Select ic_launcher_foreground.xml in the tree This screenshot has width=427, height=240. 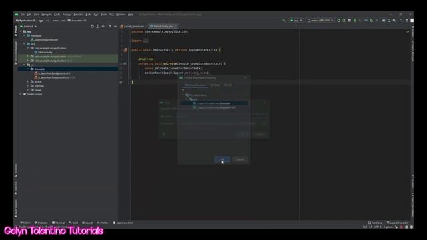tap(55, 77)
